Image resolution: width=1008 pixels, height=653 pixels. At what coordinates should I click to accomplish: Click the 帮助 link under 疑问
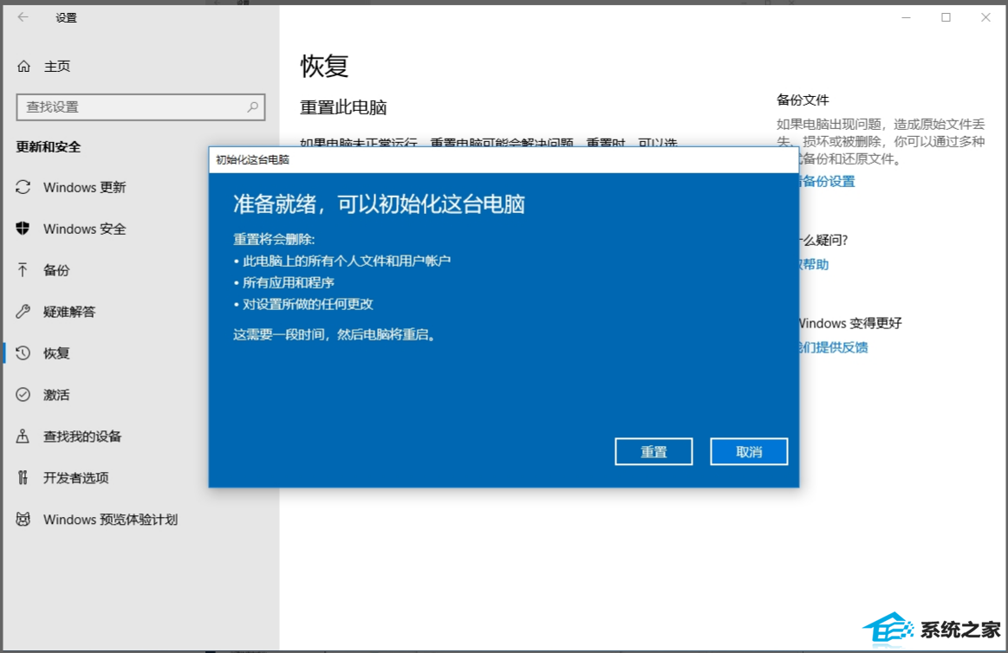tap(814, 264)
